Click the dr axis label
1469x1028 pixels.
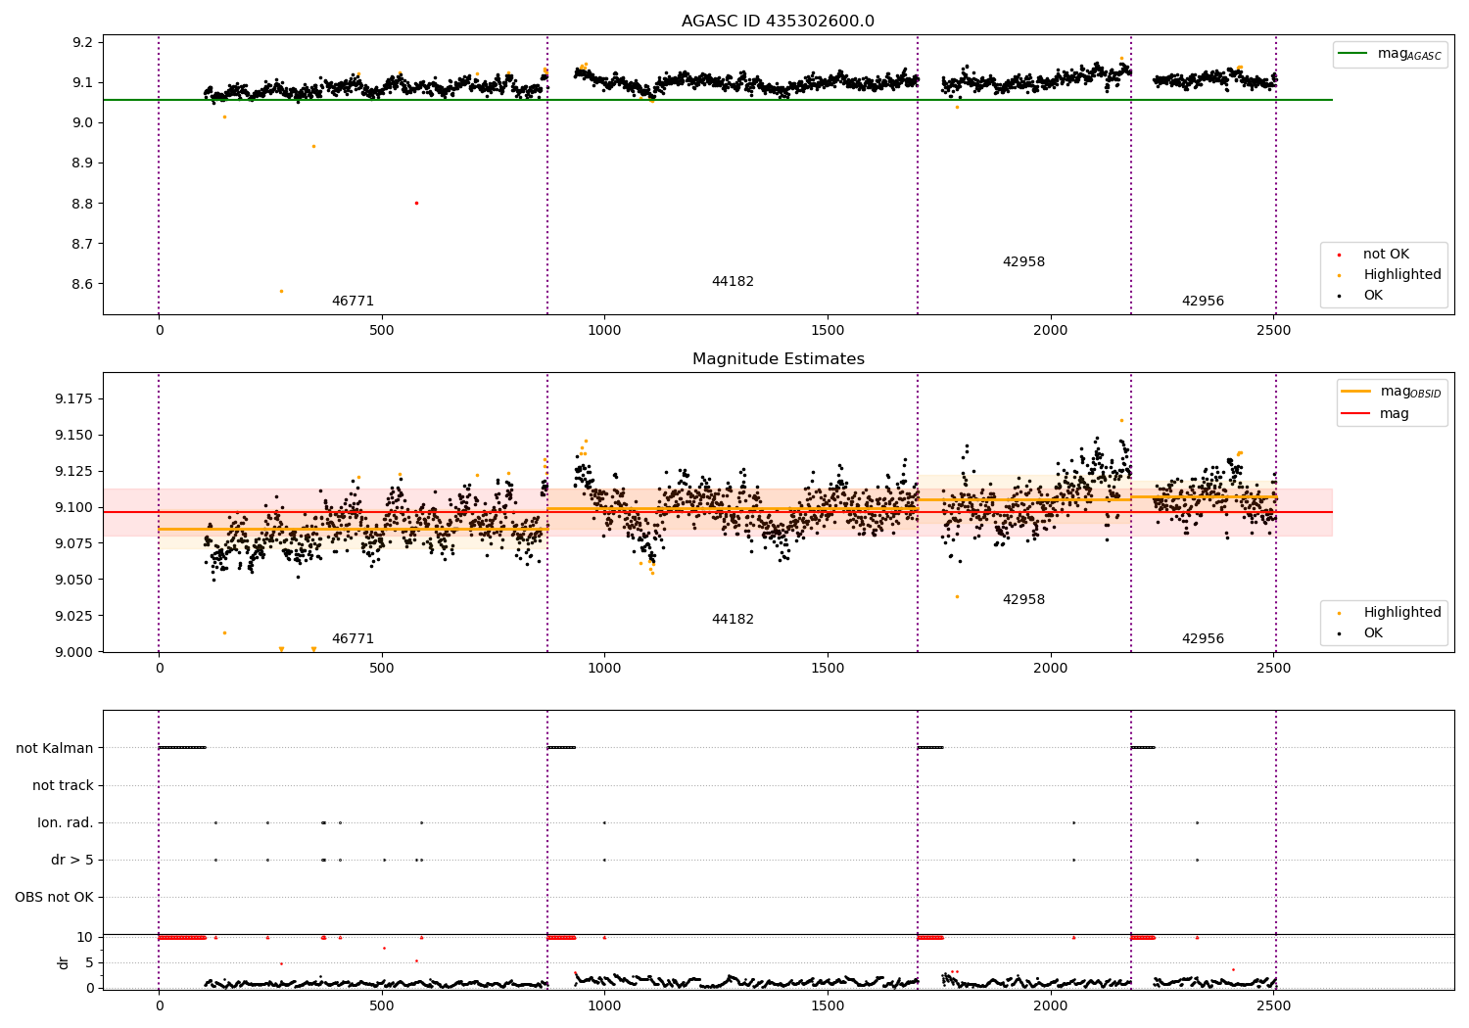pyautogui.click(x=64, y=962)
